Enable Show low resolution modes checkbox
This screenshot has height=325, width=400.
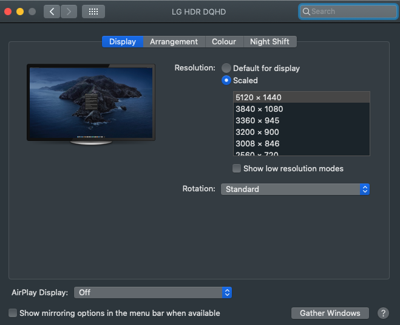click(237, 168)
